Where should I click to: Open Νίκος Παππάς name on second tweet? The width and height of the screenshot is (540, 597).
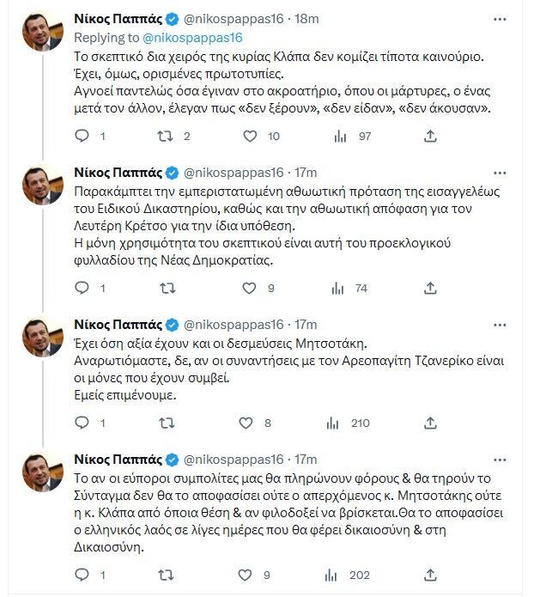click(x=118, y=173)
